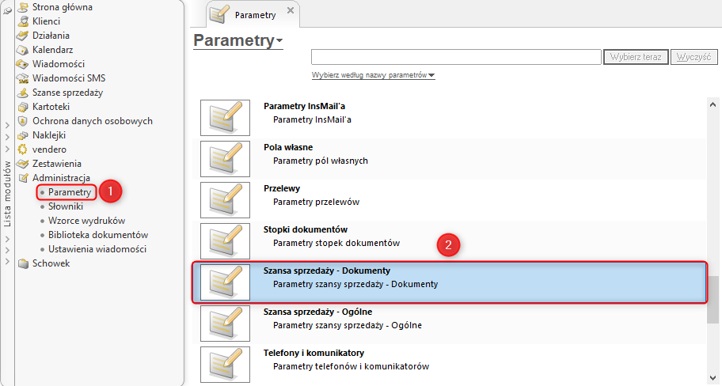Click the parameter search input field

click(x=456, y=57)
